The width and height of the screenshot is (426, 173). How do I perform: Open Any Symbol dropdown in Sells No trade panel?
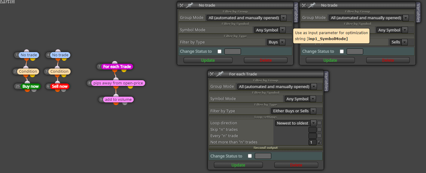392,30
